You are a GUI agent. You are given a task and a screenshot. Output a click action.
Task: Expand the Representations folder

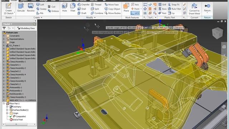[x=4, y=39]
